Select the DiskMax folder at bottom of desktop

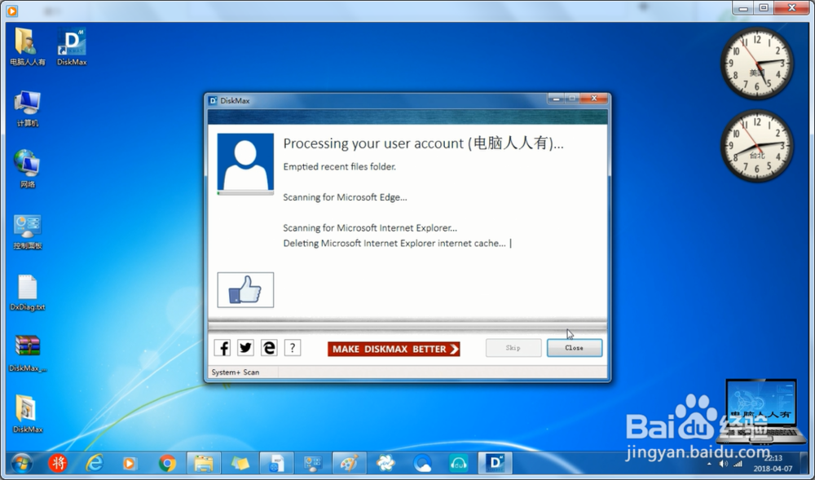click(x=28, y=415)
